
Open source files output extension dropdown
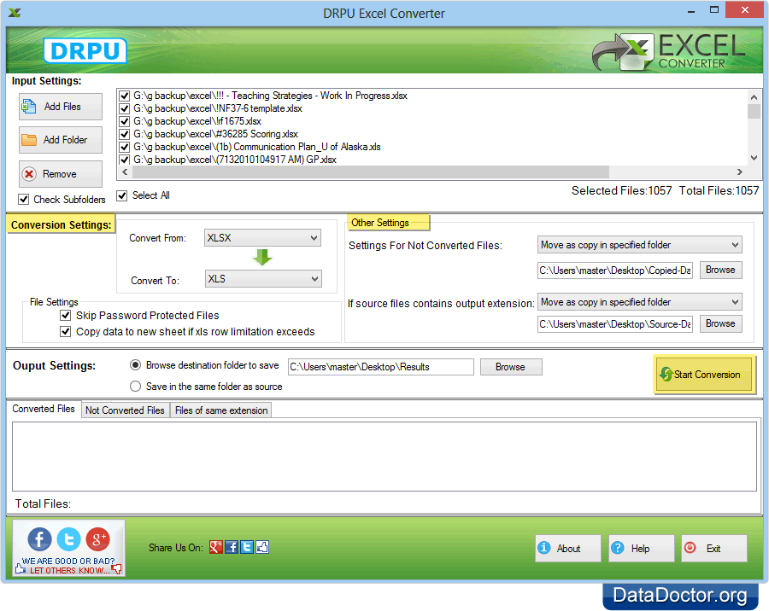point(639,302)
